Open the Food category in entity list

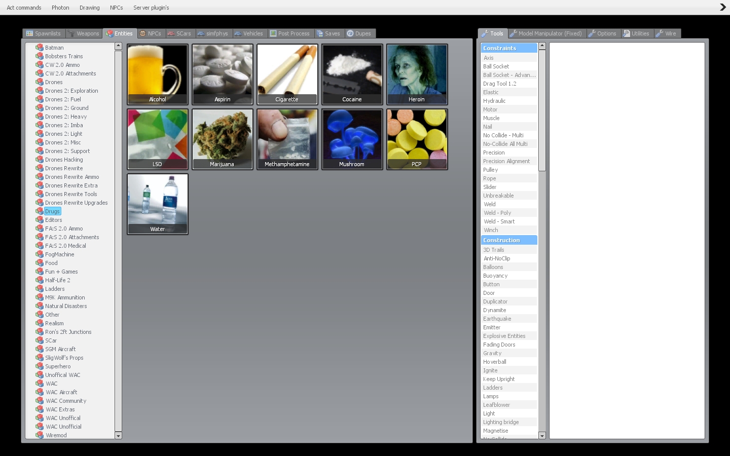51,263
